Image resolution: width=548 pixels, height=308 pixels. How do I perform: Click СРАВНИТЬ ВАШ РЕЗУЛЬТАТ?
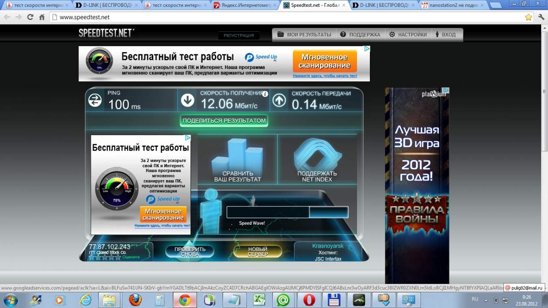[x=238, y=159]
